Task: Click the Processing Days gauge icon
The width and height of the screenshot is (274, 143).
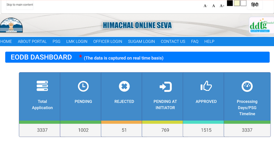Action: [247, 86]
